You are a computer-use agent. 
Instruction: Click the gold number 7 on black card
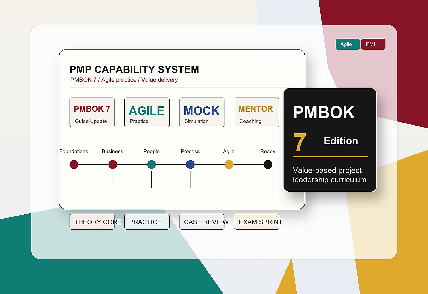(x=300, y=142)
